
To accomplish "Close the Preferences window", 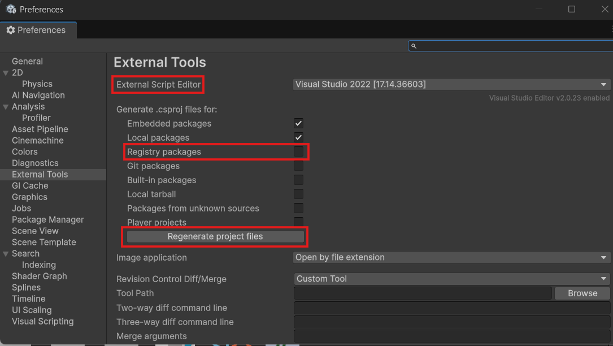I will coord(605,9).
